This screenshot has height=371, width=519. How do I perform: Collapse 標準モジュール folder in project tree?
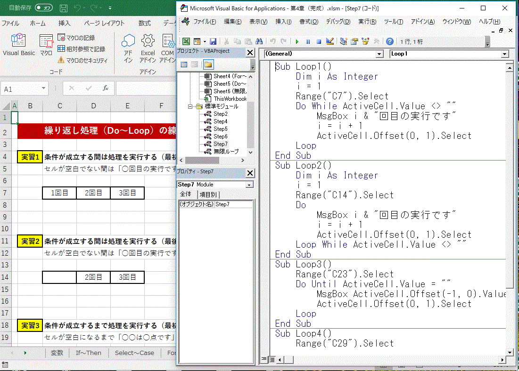(190, 106)
